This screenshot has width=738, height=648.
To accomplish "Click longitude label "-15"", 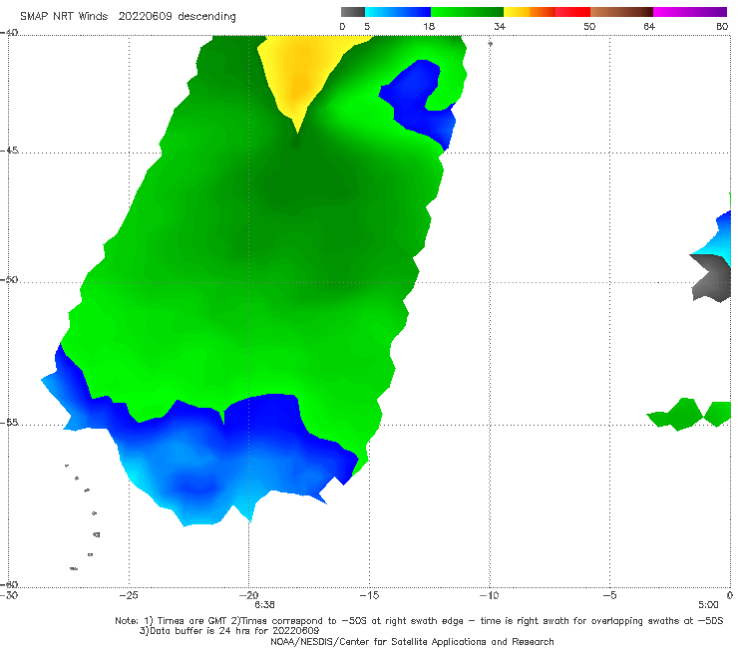I will pos(369,595).
